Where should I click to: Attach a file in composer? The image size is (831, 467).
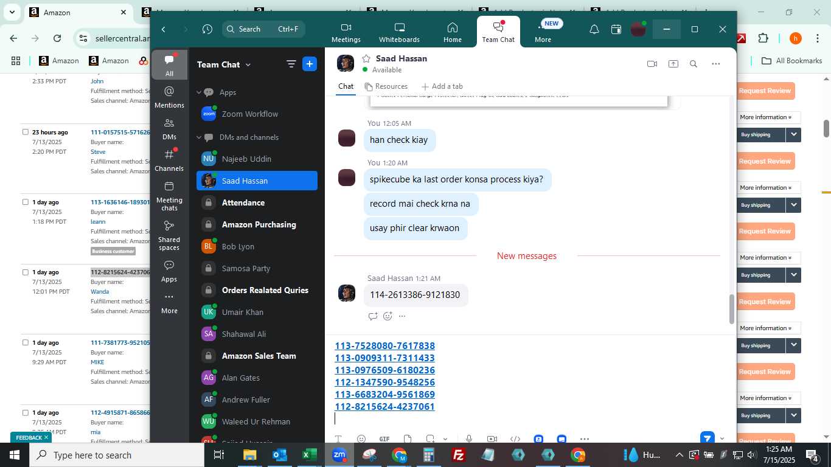[408, 439]
